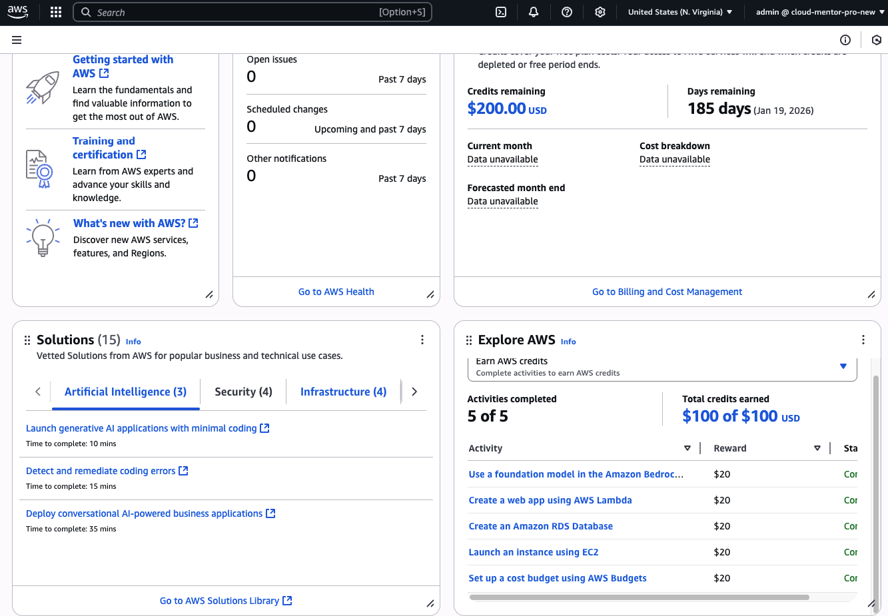Open the help question mark menu
The width and height of the screenshot is (888, 616).
pos(567,12)
